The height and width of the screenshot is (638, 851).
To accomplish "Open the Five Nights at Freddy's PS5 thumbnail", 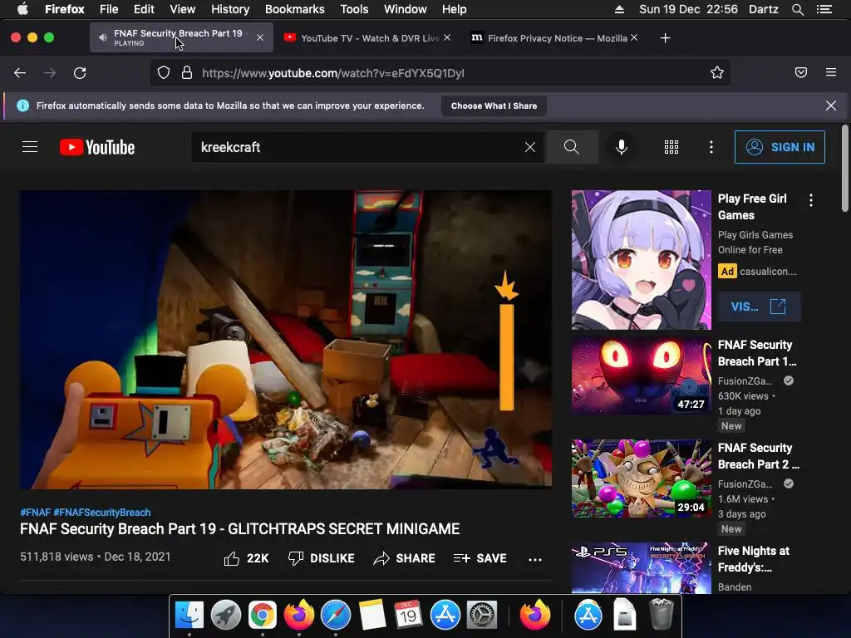I will tap(641, 567).
